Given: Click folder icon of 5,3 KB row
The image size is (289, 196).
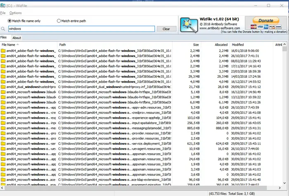Looking at the screenshot, I should [x=3, y=107].
